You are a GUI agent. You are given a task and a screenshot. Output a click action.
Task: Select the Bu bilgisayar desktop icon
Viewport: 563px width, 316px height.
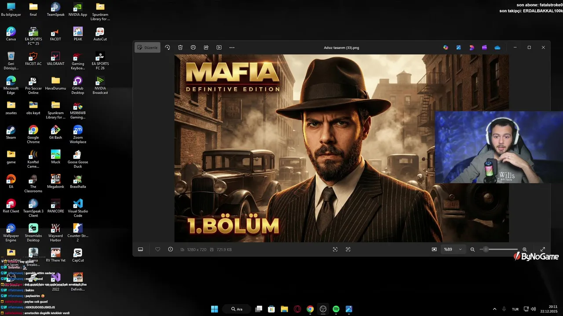point(11,10)
